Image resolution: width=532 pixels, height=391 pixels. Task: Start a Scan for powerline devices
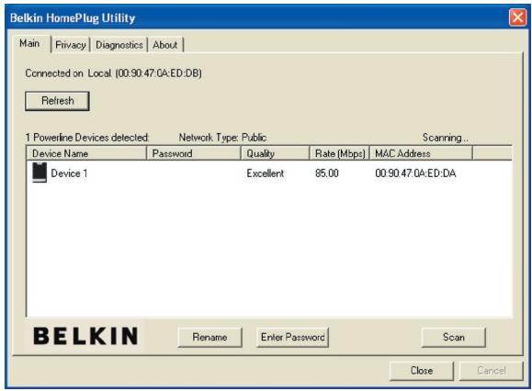click(x=453, y=337)
